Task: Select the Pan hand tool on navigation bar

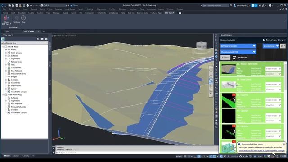Action: pos(211,76)
